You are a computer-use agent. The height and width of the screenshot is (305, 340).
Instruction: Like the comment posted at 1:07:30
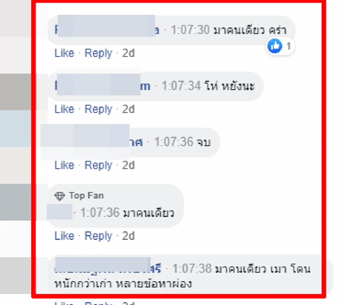point(64,53)
